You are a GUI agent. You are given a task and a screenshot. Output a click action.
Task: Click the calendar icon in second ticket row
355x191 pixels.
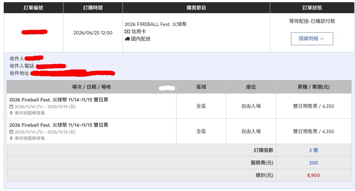[x=11, y=132]
